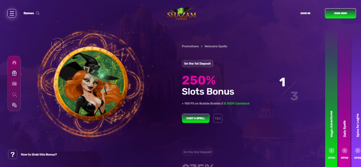Navigate to Promotions breadcrumb
Screen dimensions: 361x167
point(190,46)
